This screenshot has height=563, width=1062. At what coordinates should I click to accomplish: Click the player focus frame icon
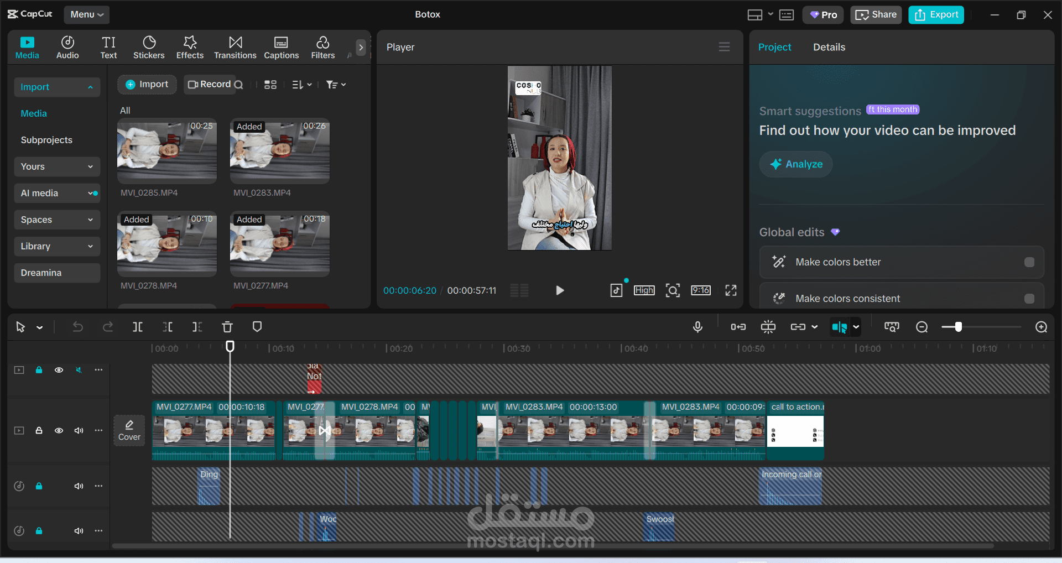click(673, 290)
